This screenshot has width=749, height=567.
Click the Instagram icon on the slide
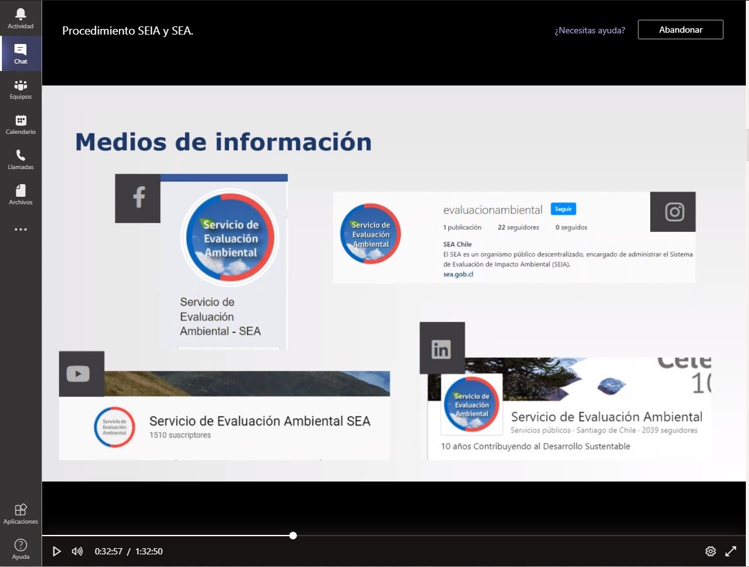pos(674,212)
